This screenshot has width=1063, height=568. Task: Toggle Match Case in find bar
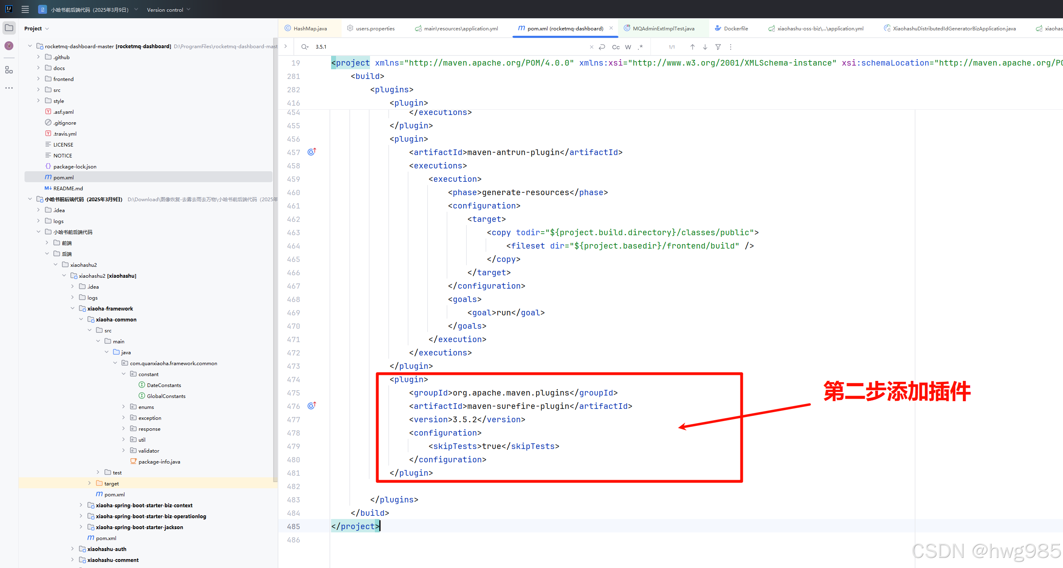(615, 47)
